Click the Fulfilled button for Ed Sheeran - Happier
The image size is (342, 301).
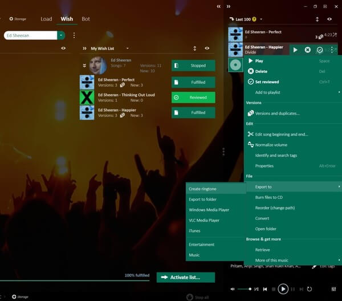193,112
